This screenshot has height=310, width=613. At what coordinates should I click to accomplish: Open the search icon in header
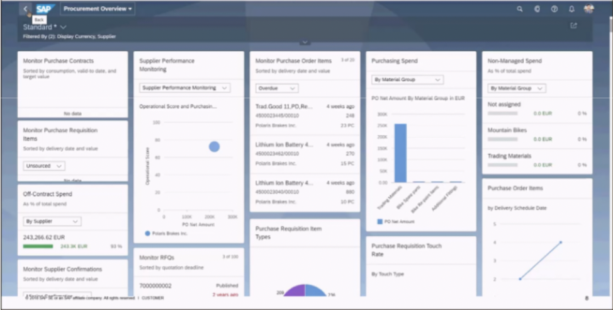(520, 9)
